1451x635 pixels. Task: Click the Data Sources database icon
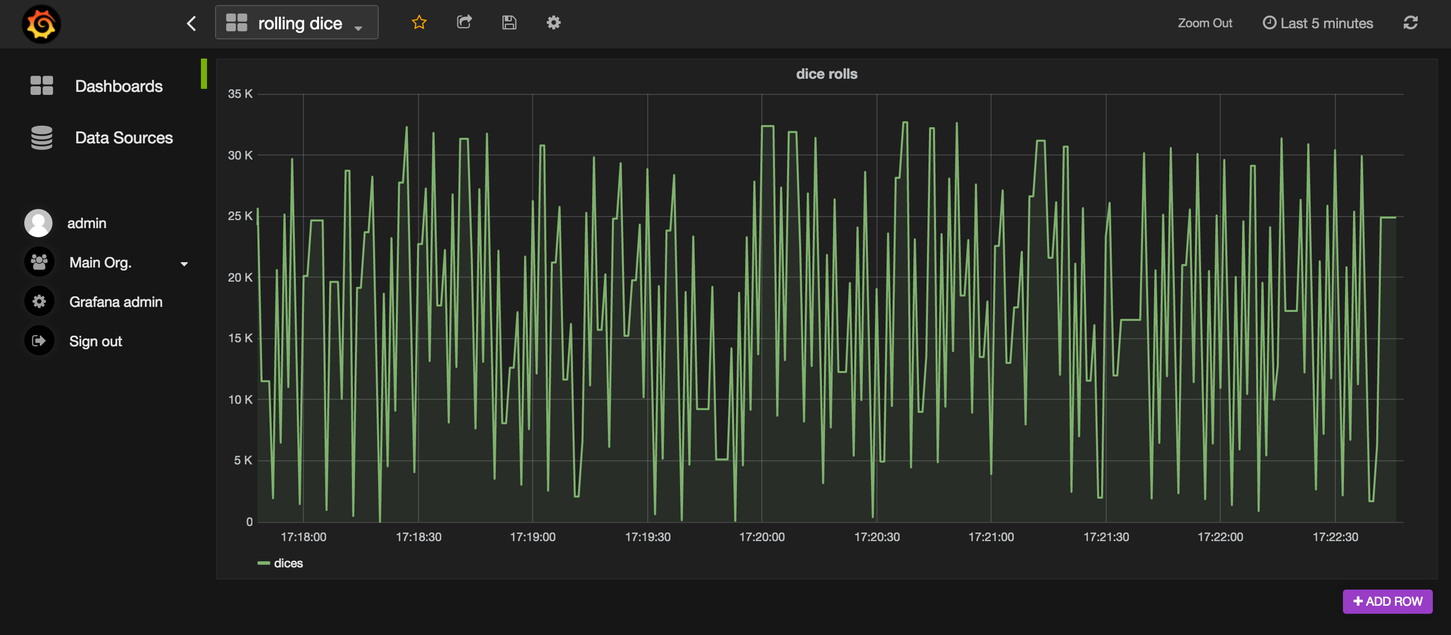point(42,138)
